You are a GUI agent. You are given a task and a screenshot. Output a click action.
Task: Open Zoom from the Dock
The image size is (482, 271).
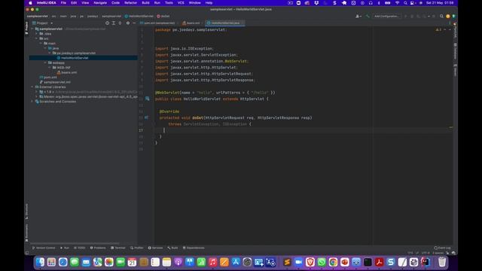click(298, 262)
